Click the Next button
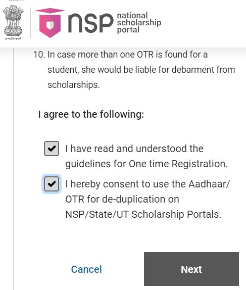 click(191, 269)
